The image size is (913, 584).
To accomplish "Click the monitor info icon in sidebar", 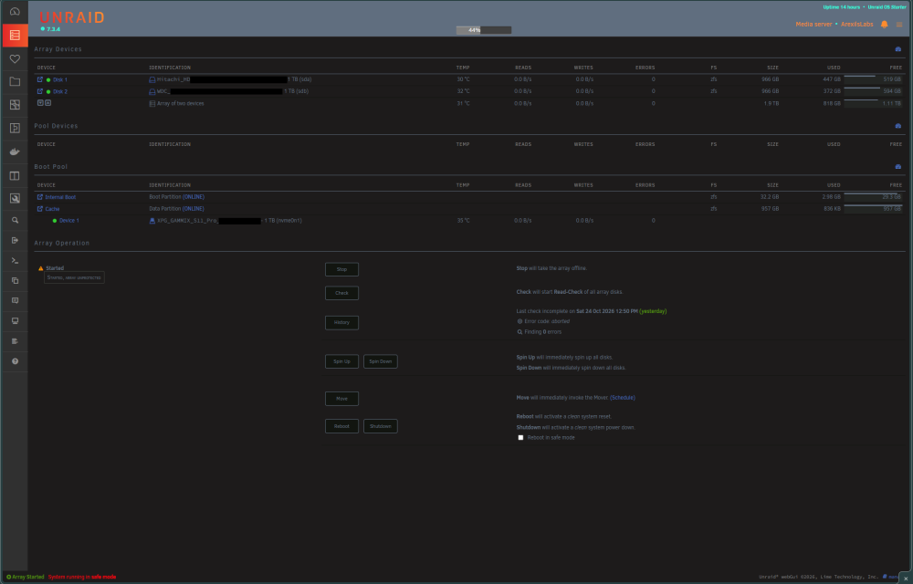I will click(16, 321).
